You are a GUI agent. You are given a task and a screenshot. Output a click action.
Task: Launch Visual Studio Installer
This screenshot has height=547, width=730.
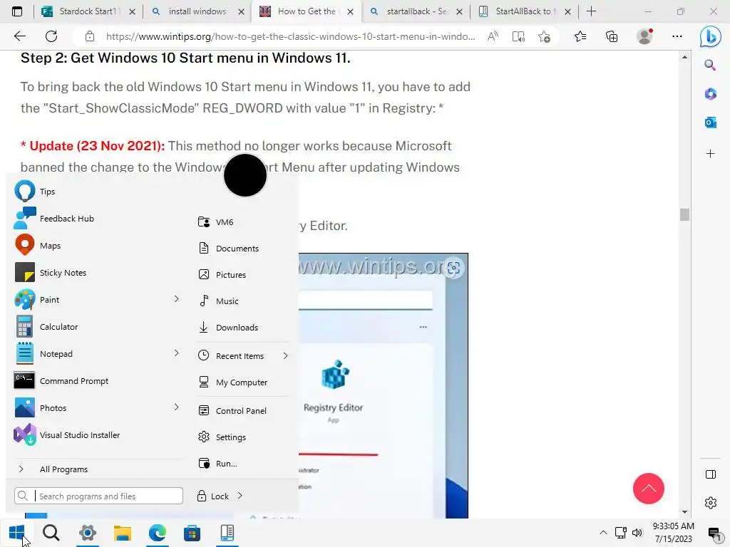coord(96,435)
